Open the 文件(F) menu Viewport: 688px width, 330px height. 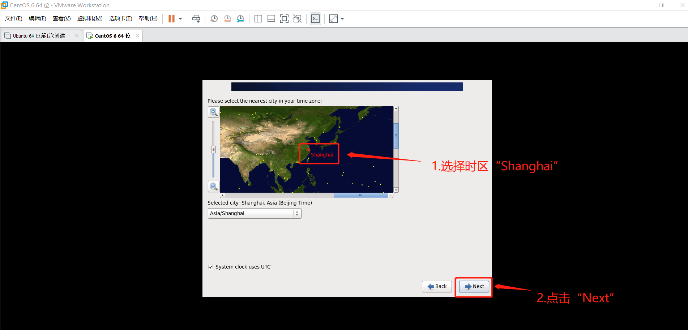point(14,18)
